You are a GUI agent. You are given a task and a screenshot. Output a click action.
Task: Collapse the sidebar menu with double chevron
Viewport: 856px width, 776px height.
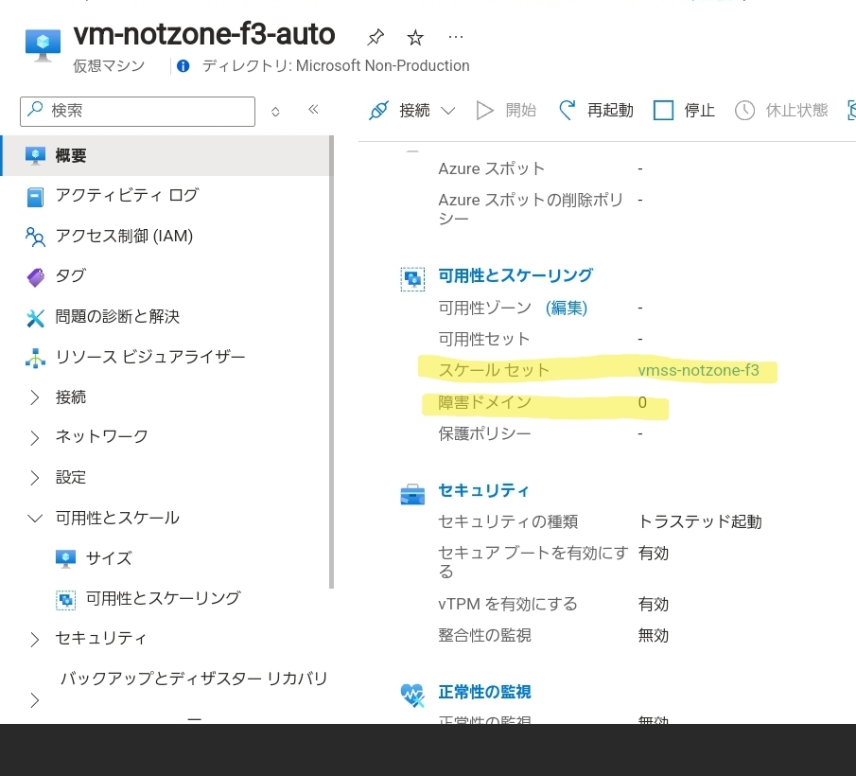tap(313, 109)
